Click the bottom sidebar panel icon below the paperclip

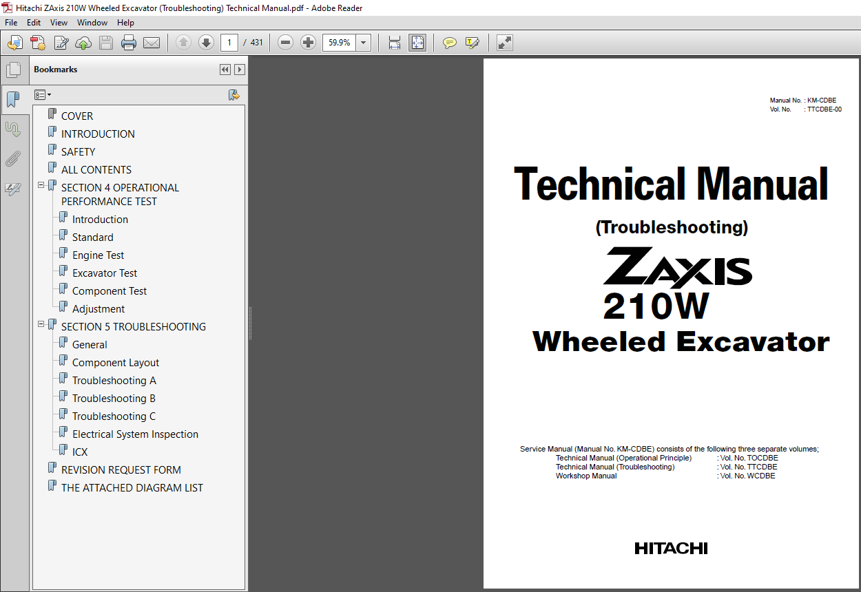click(x=13, y=189)
